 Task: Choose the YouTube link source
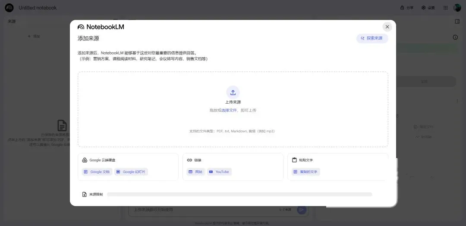tap(219, 172)
